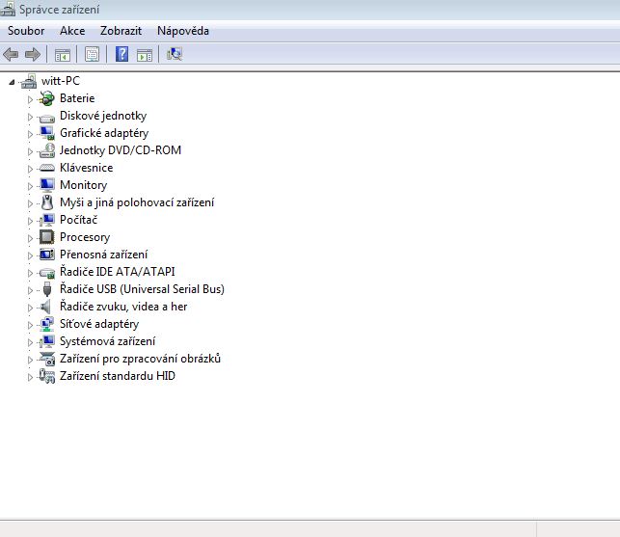The width and height of the screenshot is (620, 537).
Task: Toggle the console tree pane icon
Action: (63, 55)
